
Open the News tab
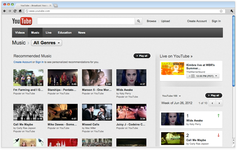pos(82,32)
